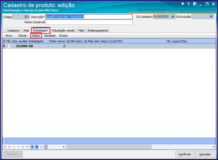Click the scrollbar left arrow
Viewport: 218px width, 160px height.
coord(64,147)
